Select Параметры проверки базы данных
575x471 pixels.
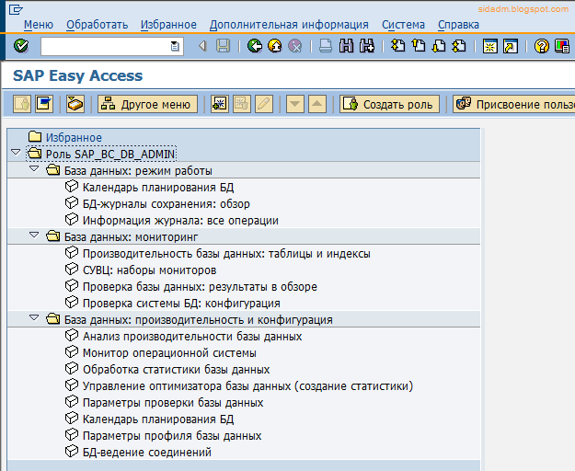[x=173, y=402]
